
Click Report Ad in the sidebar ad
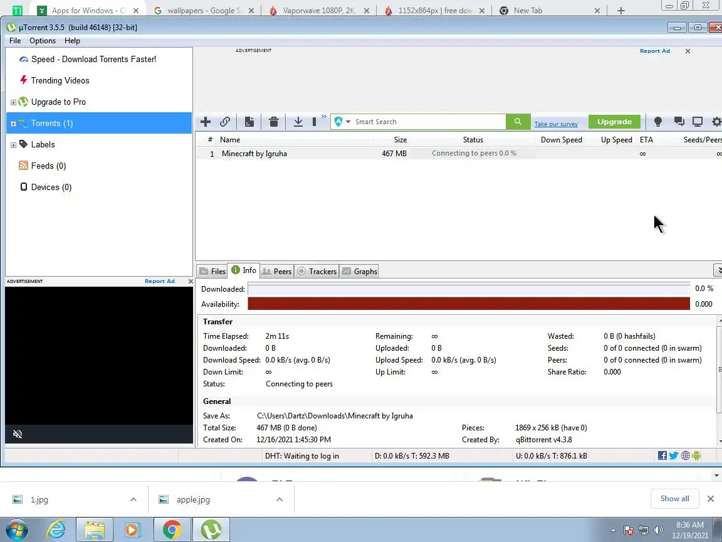click(x=160, y=281)
